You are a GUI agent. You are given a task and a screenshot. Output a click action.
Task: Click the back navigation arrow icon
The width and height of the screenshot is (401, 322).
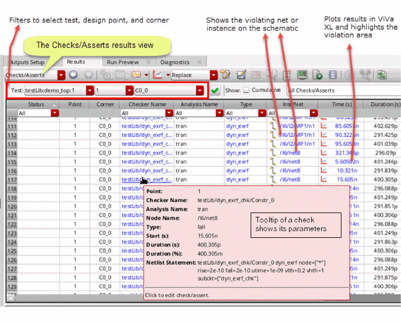[x=73, y=75]
